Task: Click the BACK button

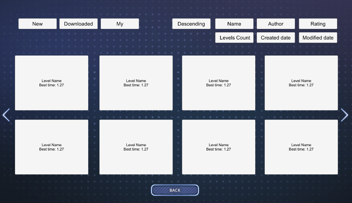Action: pyautogui.click(x=175, y=190)
